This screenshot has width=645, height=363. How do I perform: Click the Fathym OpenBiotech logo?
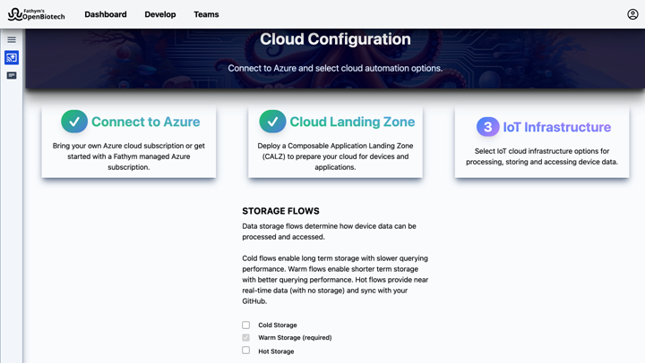tap(36, 14)
